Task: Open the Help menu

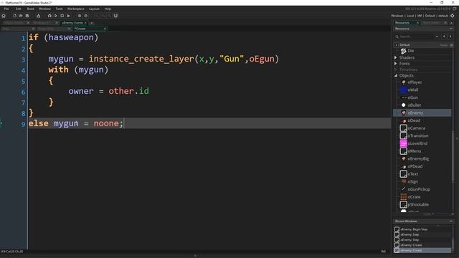Action: point(108,9)
